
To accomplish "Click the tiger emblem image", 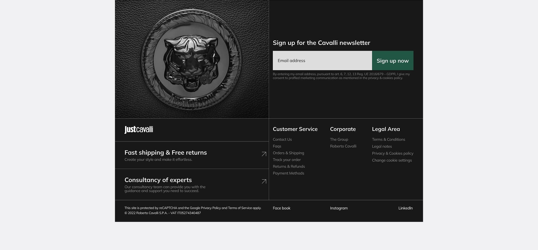I will coord(192,59).
